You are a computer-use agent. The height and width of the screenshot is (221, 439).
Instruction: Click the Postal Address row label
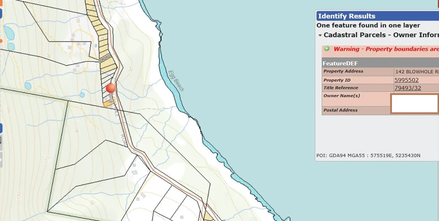340,110
